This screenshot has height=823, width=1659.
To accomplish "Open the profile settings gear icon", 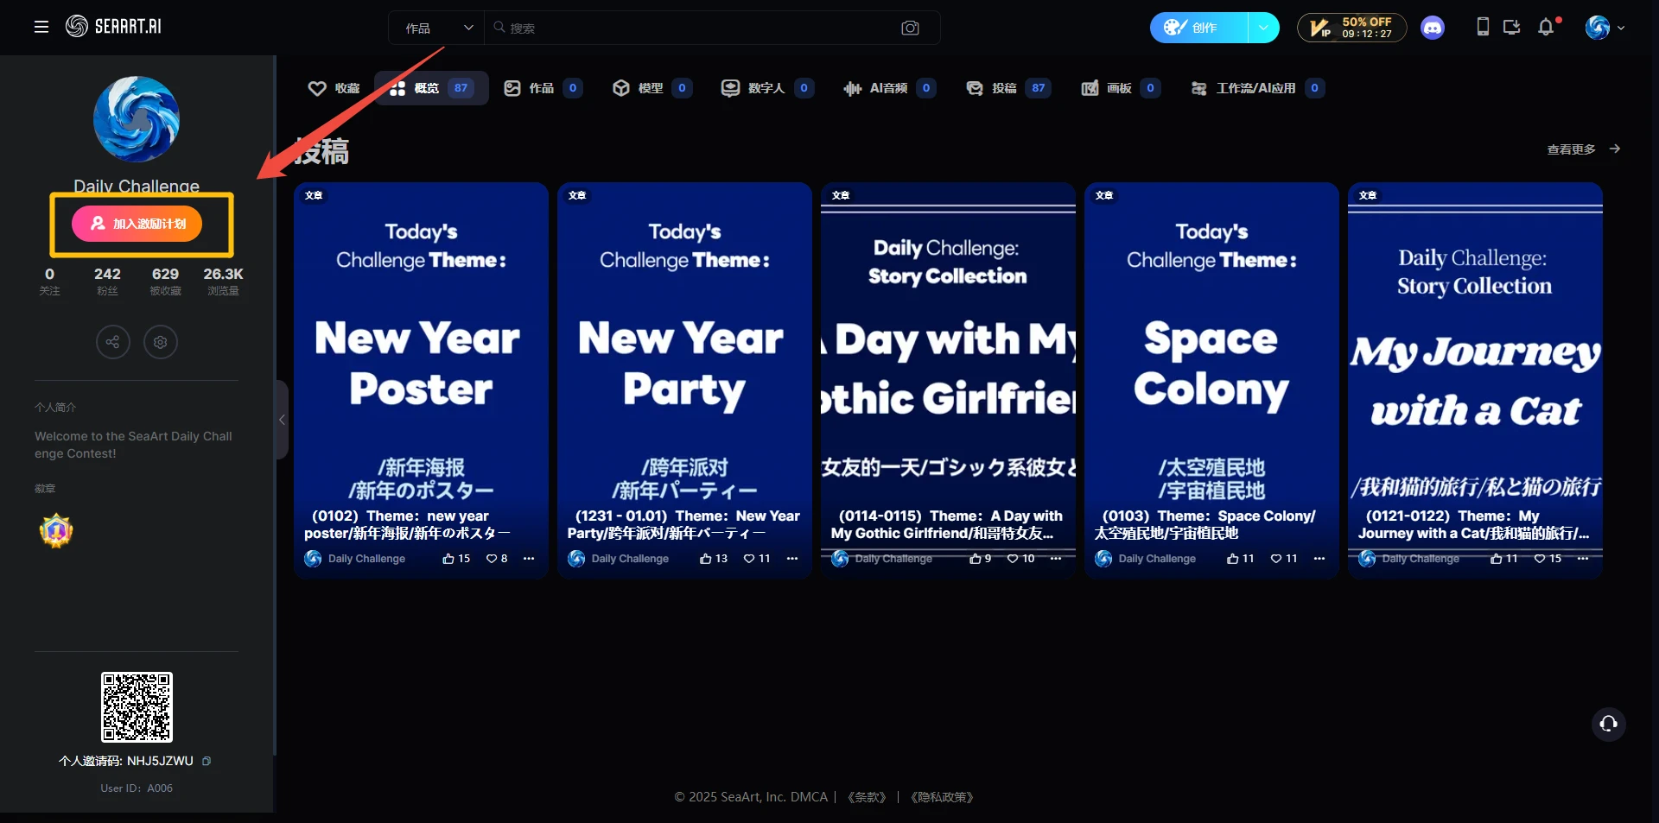I will 160,342.
